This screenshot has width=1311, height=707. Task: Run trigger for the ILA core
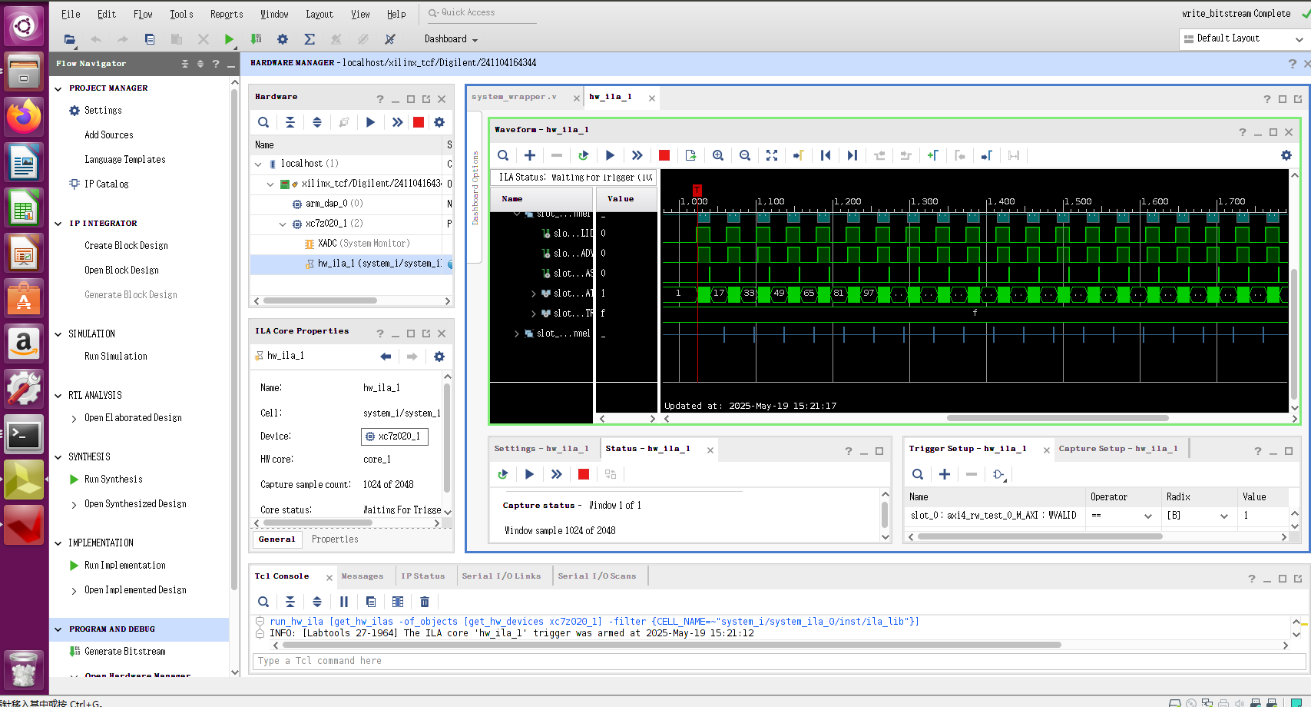click(x=610, y=155)
